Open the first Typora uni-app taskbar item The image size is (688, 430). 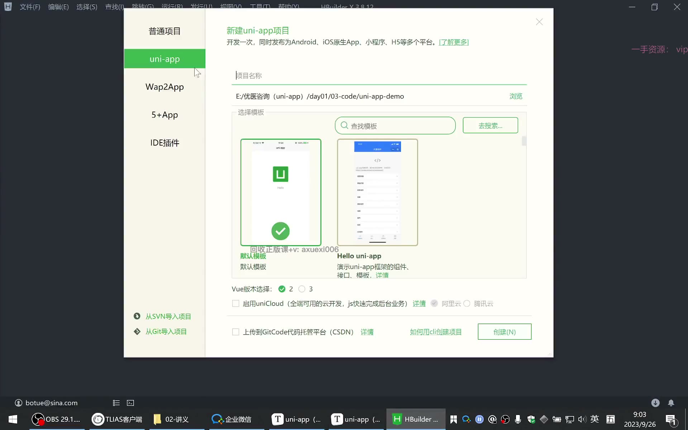297,419
